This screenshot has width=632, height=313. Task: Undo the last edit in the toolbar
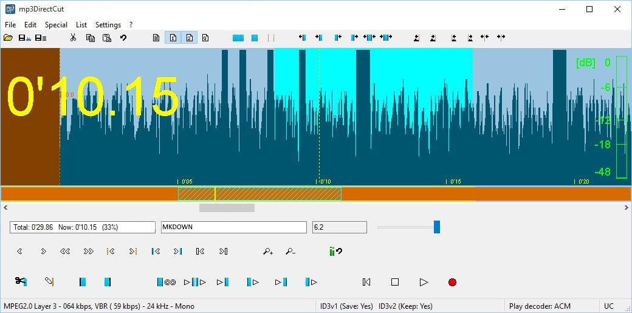coord(123,38)
